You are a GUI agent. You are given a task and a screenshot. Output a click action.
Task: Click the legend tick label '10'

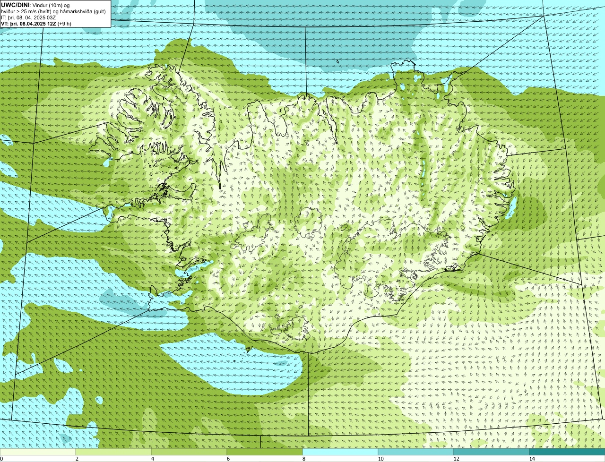click(x=380, y=459)
